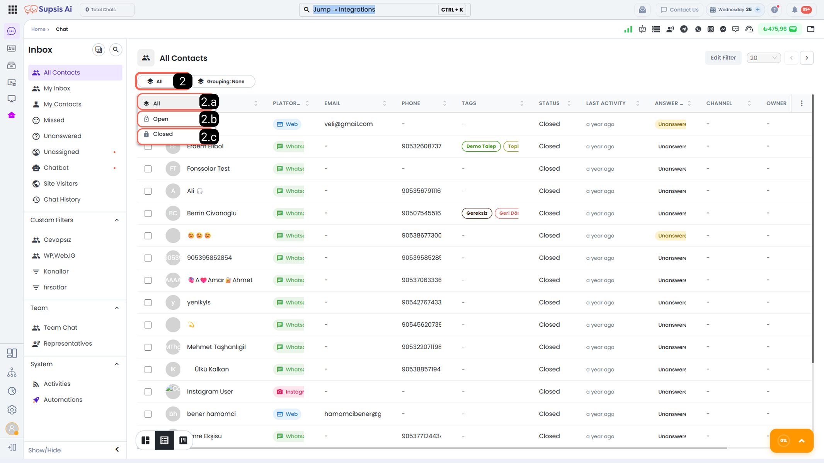The image size is (824, 463).
Task: Go to next page of contacts
Action: pyautogui.click(x=807, y=58)
